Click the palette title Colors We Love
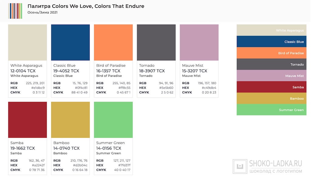Image resolution: width=311 pixels, height=180 pixels. 86,6
